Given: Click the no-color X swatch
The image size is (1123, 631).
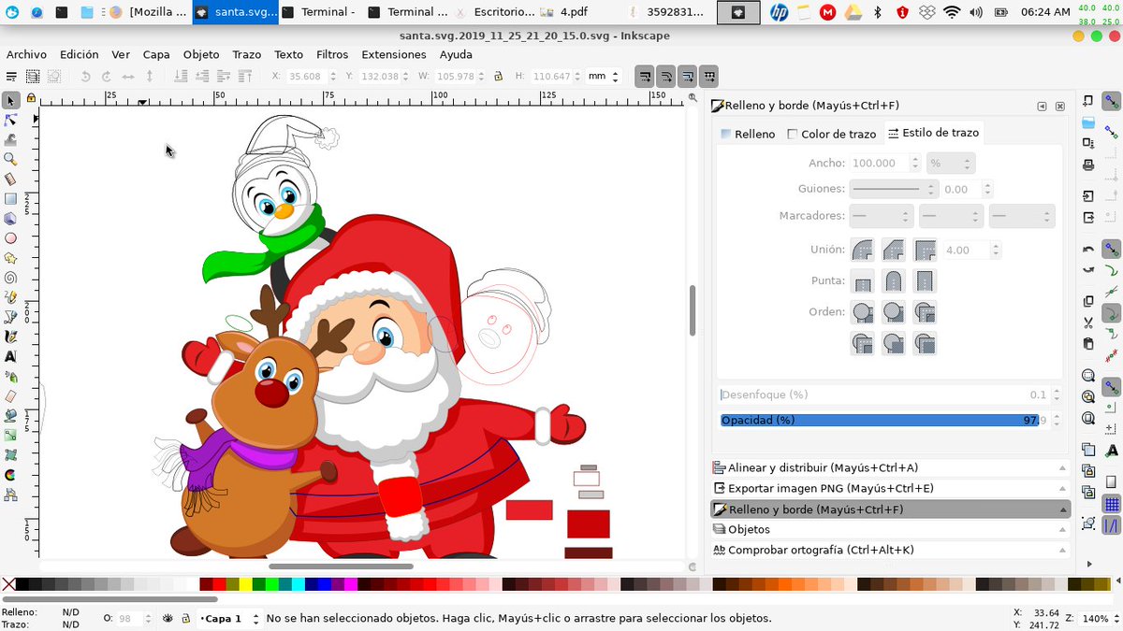Looking at the screenshot, I should pos(8,585).
